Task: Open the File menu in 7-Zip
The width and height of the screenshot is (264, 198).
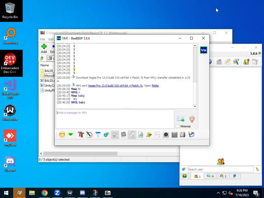Action: pyautogui.click(x=43, y=39)
